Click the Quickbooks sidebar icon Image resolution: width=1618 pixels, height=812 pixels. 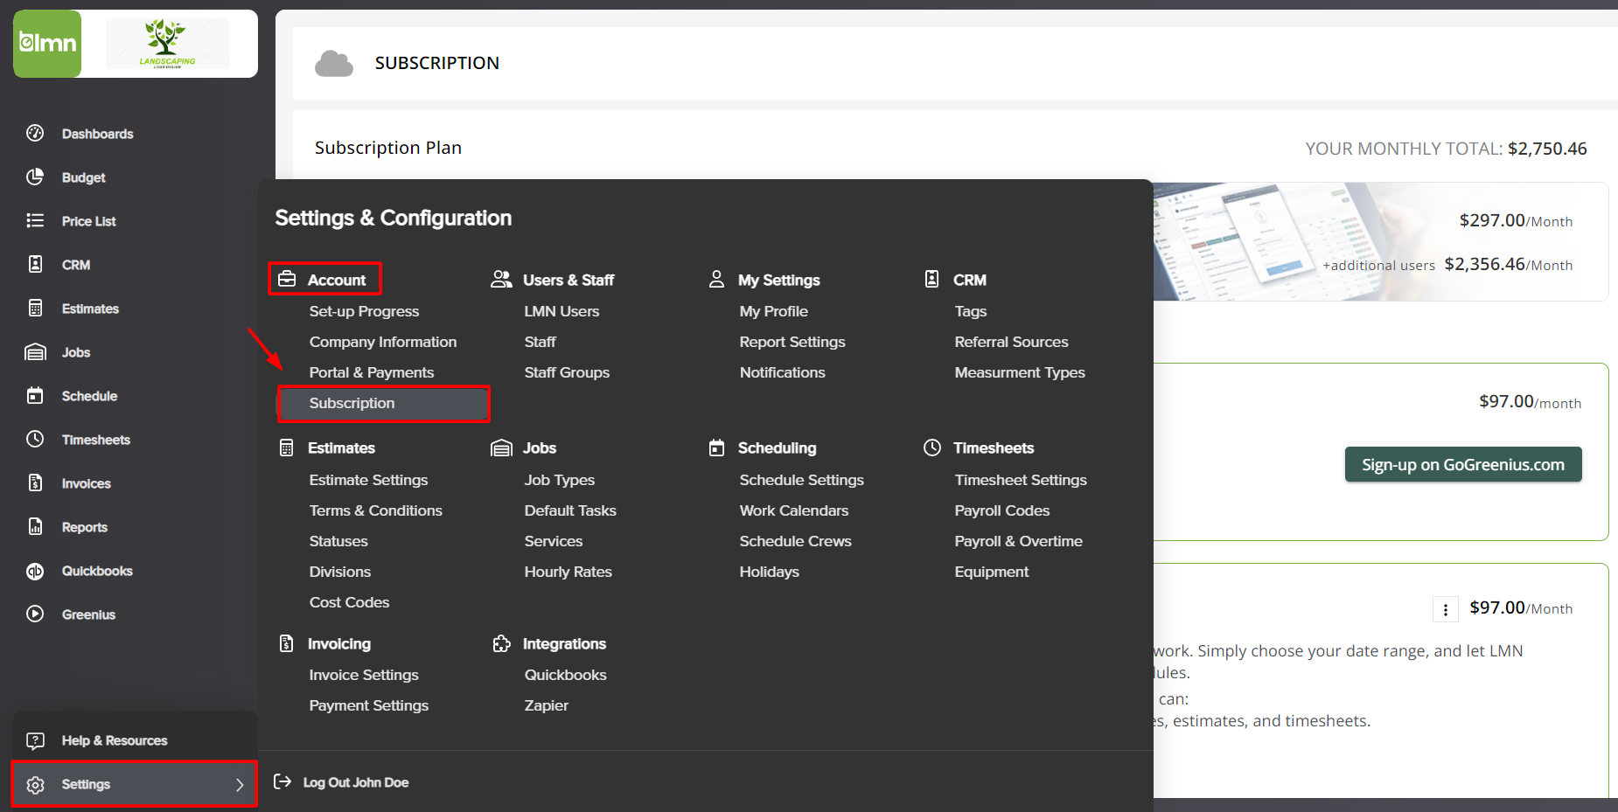tap(35, 571)
